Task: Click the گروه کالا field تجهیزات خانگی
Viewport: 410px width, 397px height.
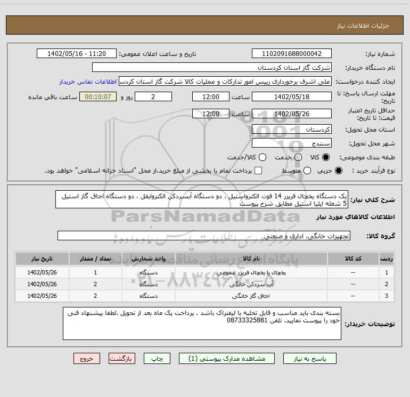Action: (x=204, y=236)
